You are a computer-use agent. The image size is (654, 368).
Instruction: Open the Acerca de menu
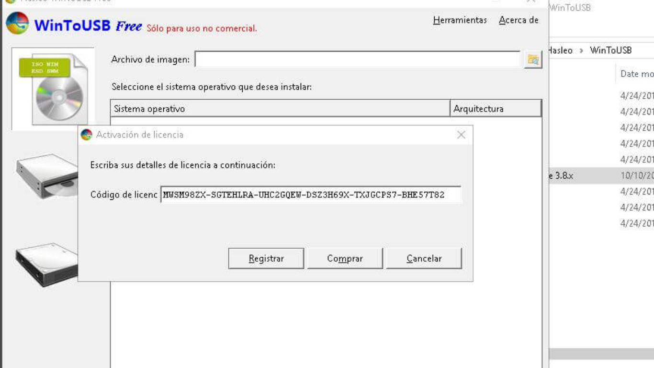click(519, 20)
